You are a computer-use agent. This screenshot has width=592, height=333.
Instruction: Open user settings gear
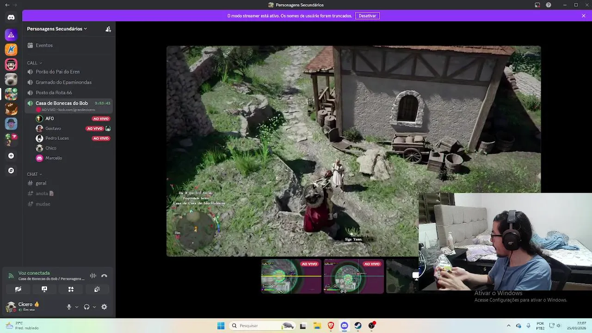pos(104,307)
